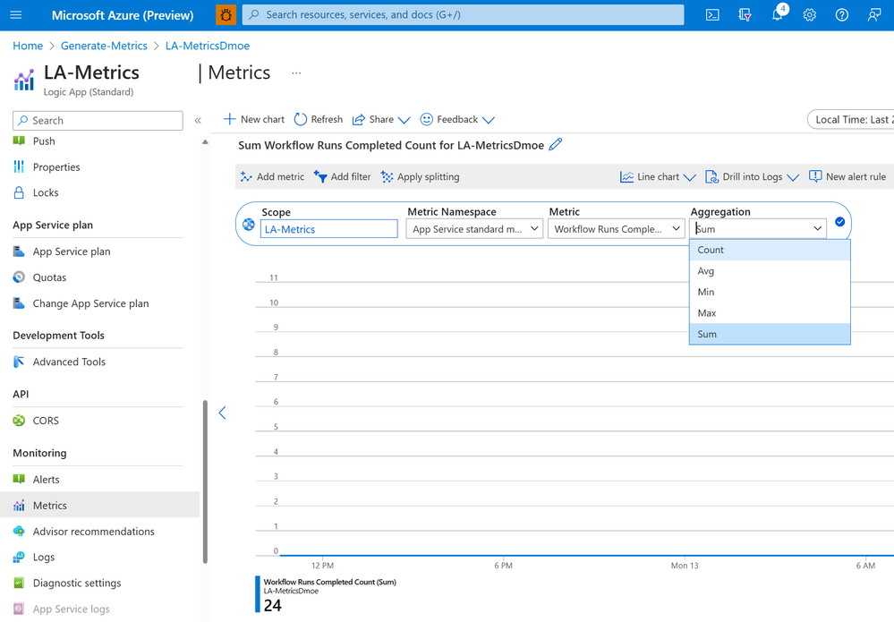
Task: Select Max aggregation option
Action: [x=770, y=313]
